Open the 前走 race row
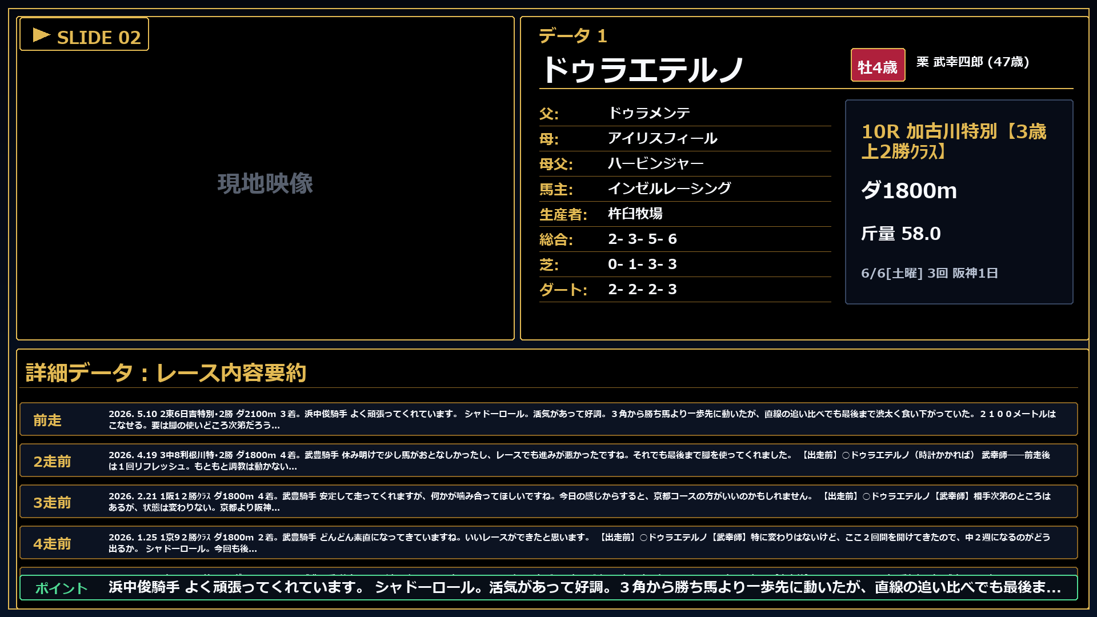Screen dimensions: 1097x617 pos(548,419)
